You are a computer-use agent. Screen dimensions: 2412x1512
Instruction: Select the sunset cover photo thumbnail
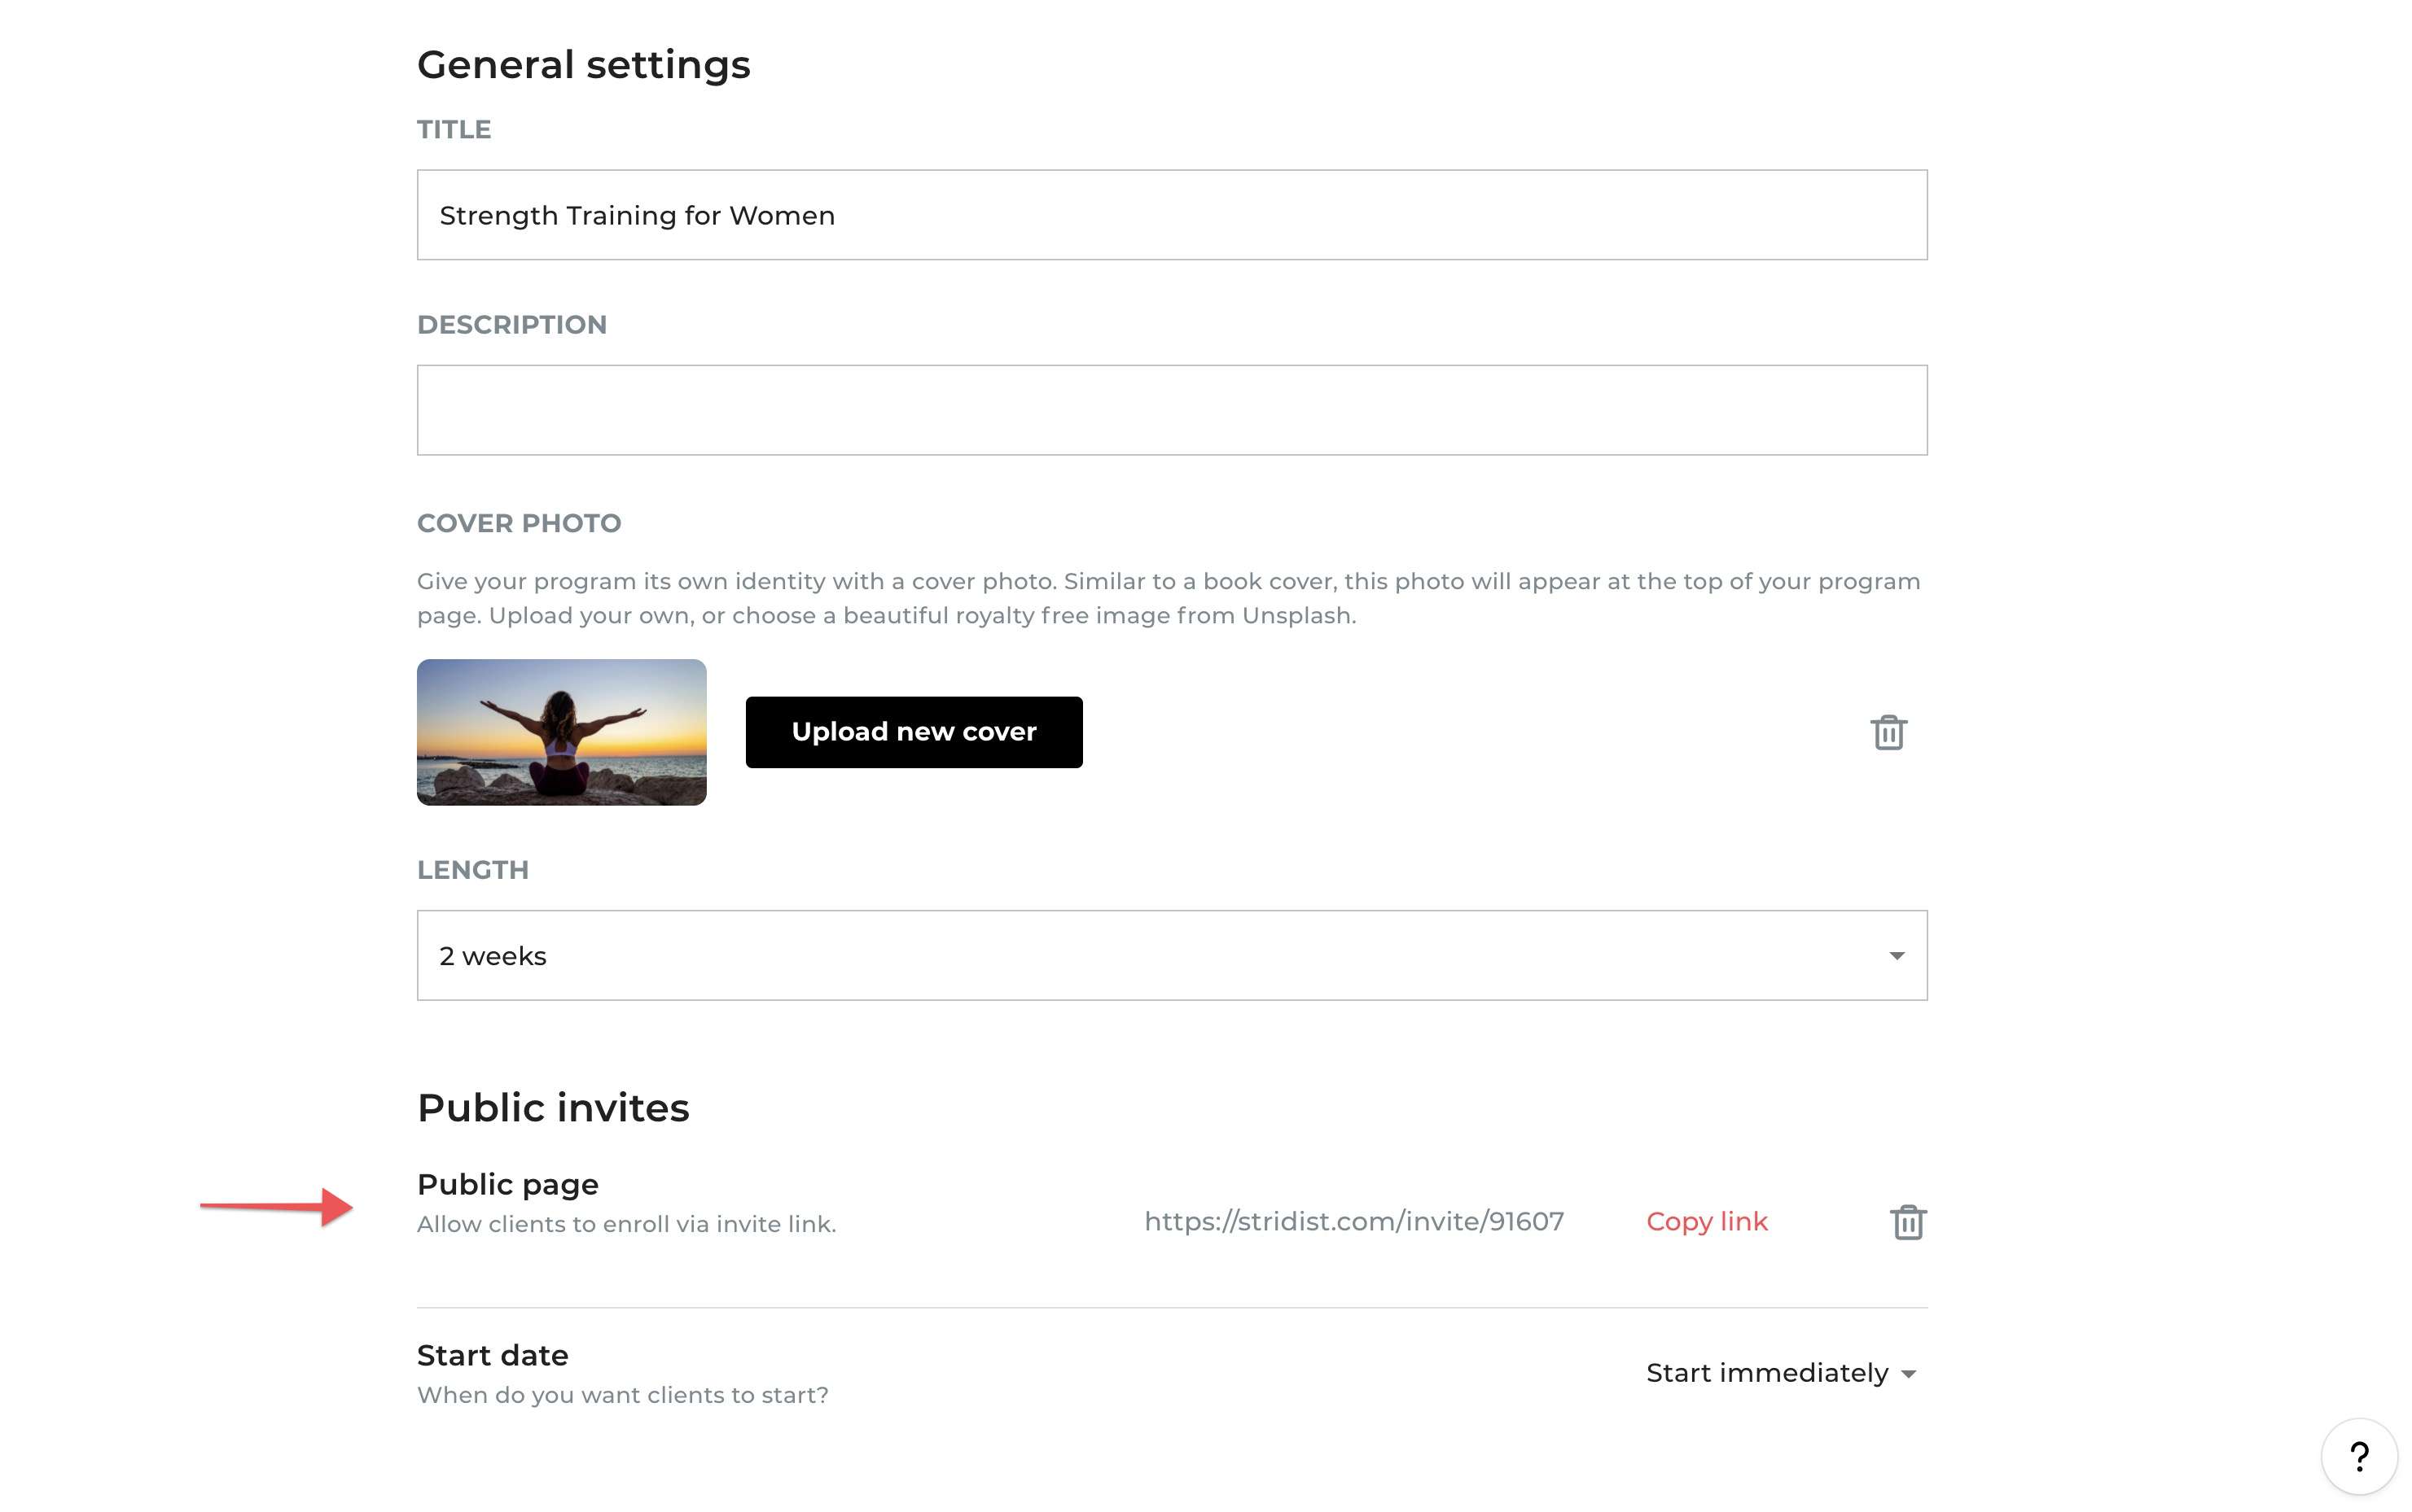point(561,732)
